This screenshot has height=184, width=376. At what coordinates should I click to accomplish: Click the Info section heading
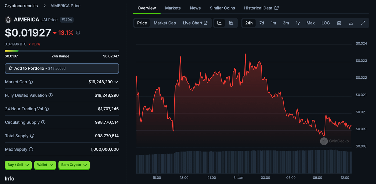(9, 178)
